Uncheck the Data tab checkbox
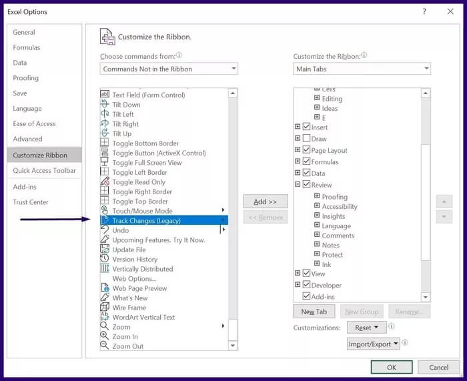The height and width of the screenshot is (381, 467). point(306,173)
